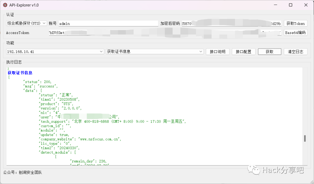The height and width of the screenshot is (184, 314).
Task: Click the "lic_type": "0" log line
Action: pos(55,144)
